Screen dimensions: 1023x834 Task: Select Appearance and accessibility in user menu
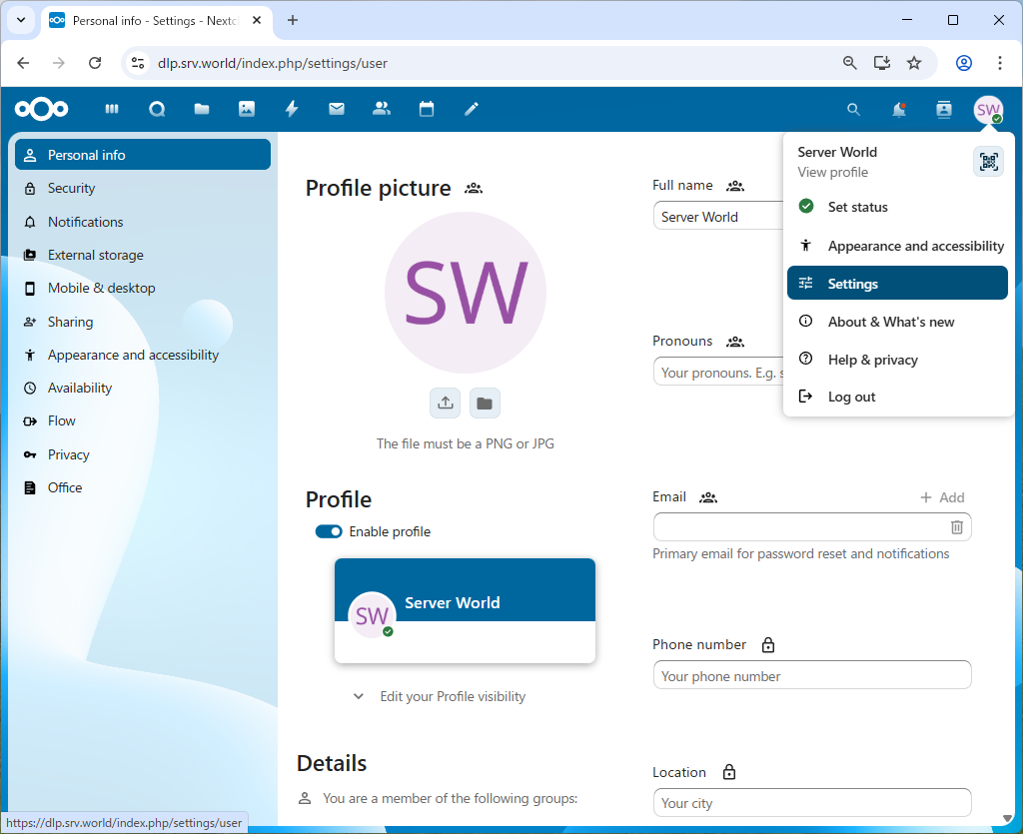pyautogui.click(x=897, y=246)
